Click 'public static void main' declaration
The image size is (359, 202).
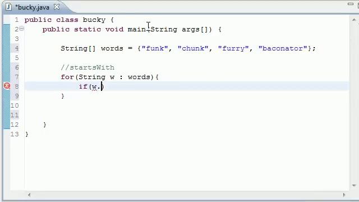94,29
